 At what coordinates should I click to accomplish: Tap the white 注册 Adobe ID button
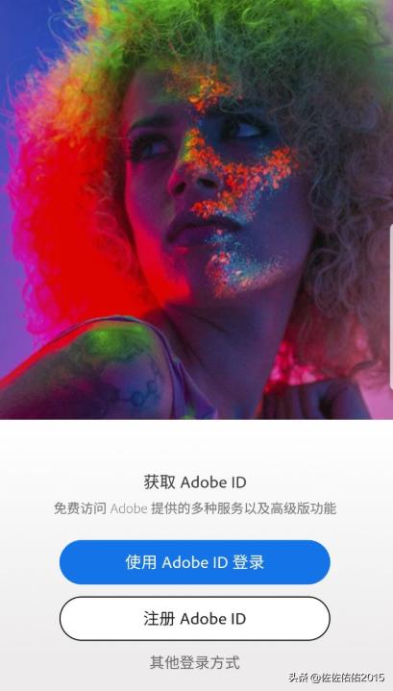click(x=195, y=618)
